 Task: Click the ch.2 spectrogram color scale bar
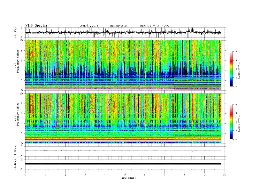pos(231,122)
